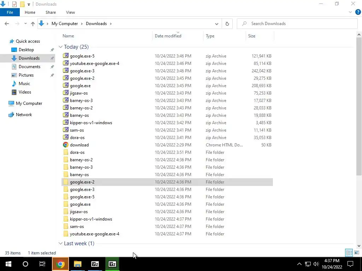Viewport: 362px width, 271px height.
Task: Sort by Size column header
Action: [252, 36]
